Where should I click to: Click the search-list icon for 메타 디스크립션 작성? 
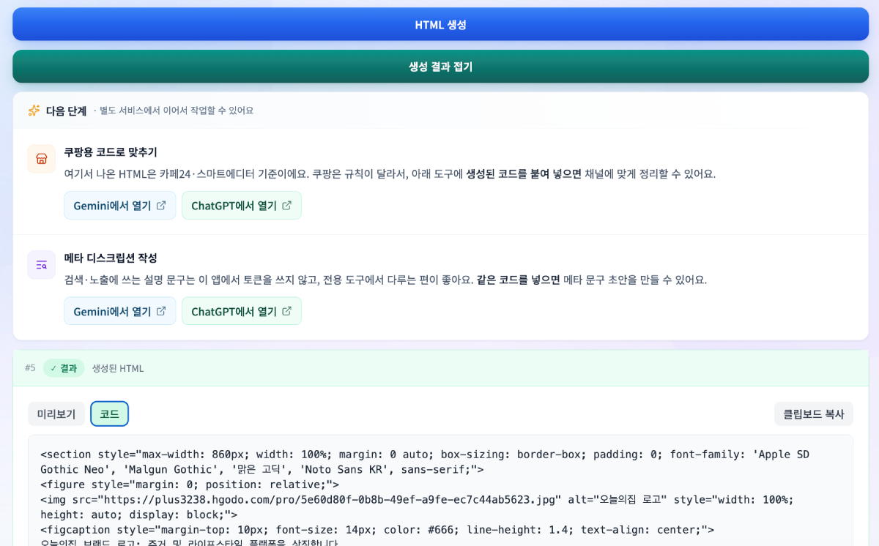[x=42, y=265]
